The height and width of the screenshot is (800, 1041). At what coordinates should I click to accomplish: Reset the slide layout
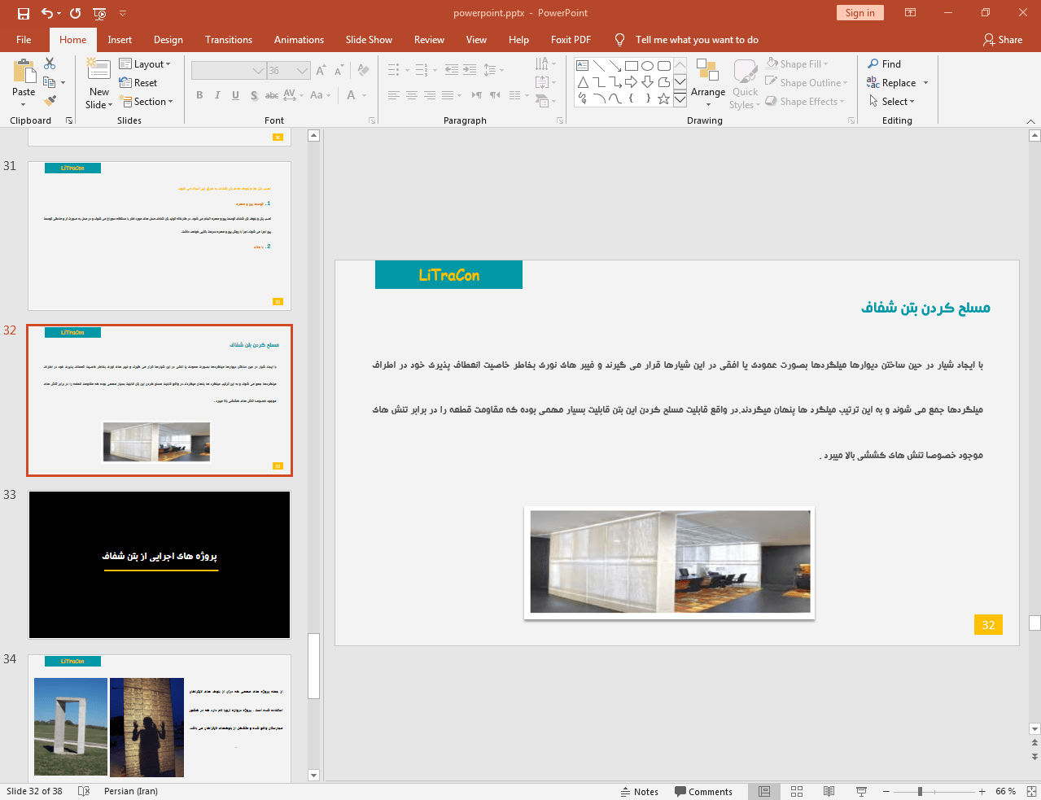coord(138,82)
